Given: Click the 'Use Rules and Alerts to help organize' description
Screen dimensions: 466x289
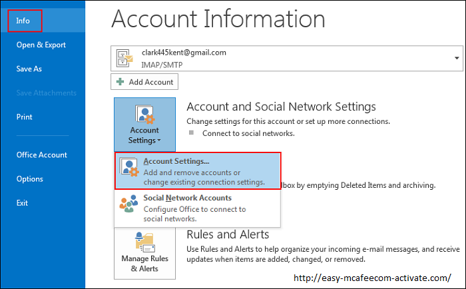Looking at the screenshot, I should [x=323, y=254].
